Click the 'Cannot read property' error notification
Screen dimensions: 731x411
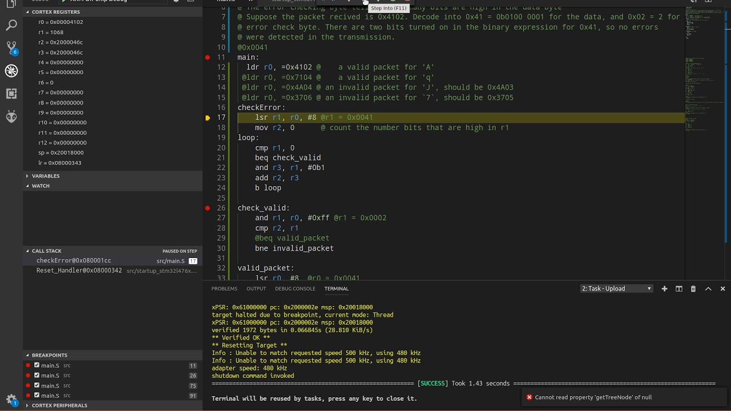(624, 397)
